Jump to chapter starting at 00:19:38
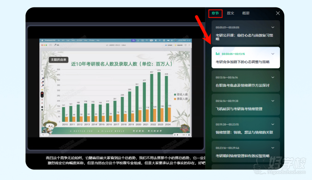312x180 pixels. 246,128
